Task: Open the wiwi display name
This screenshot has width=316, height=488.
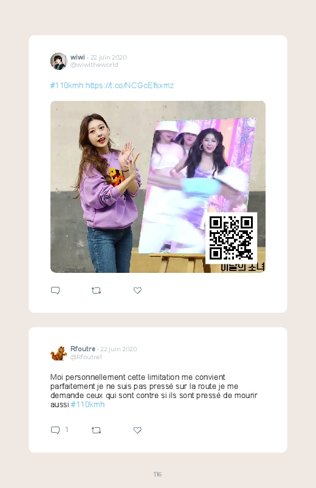Action: click(78, 57)
